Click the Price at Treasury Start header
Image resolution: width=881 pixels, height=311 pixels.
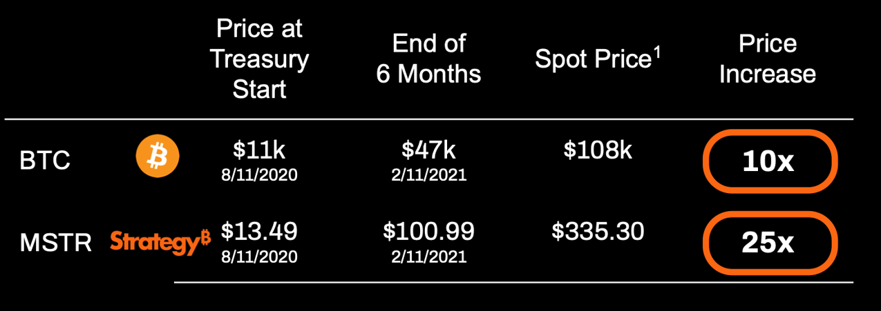(x=259, y=59)
